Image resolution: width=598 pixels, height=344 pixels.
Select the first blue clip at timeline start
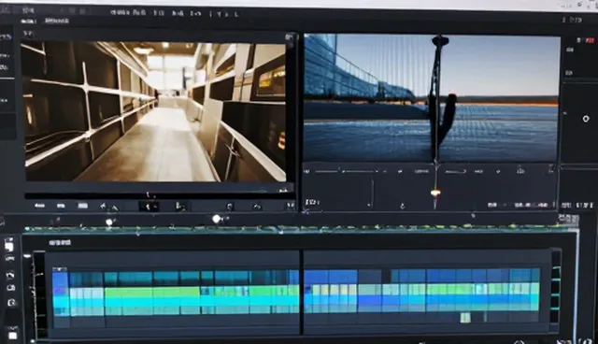tap(60, 279)
